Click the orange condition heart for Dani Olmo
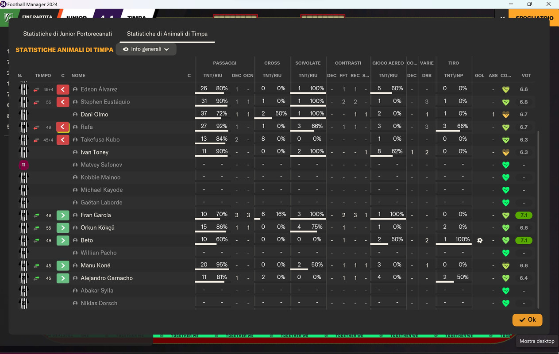This screenshot has width=559, height=354. coord(506,115)
